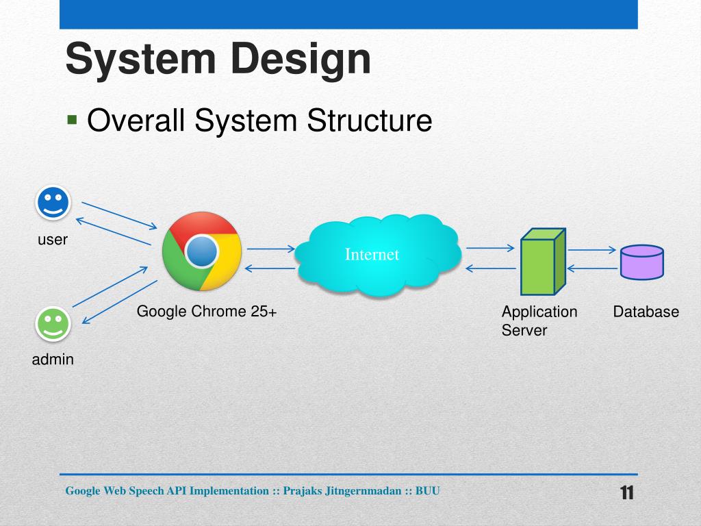Click the 'user' label
This screenshot has width=701, height=526.
click(x=53, y=240)
